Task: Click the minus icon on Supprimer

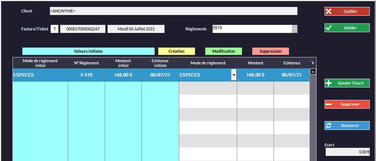Action: (329, 104)
